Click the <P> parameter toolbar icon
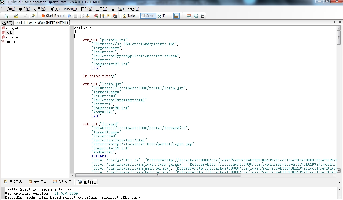The height and width of the screenshot is (200, 343). click(x=196, y=16)
